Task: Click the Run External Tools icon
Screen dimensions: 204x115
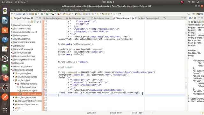Action: coord(58,14)
